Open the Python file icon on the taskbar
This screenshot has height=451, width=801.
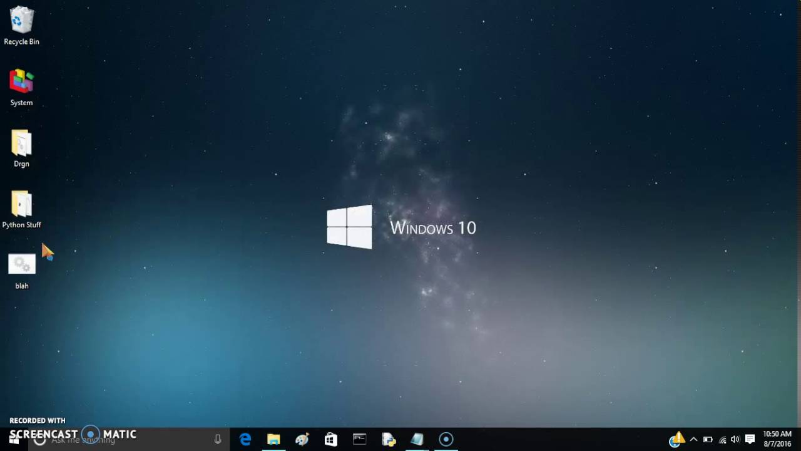(389, 440)
